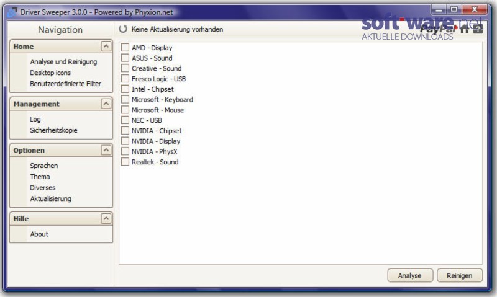Click the help question-mark icon
The width and height of the screenshot is (497, 297).
478,29
